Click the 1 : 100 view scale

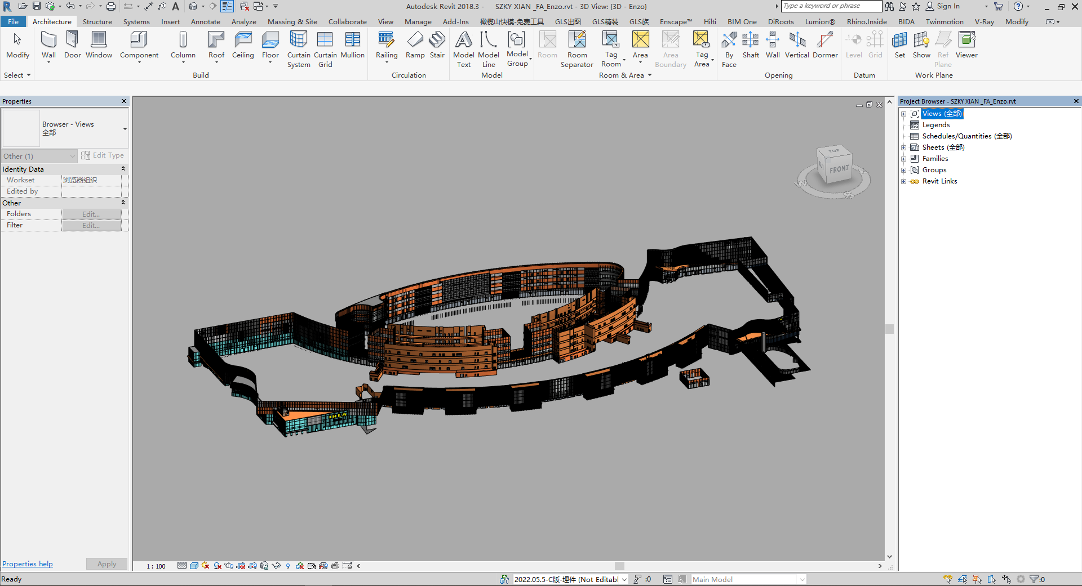coord(156,566)
